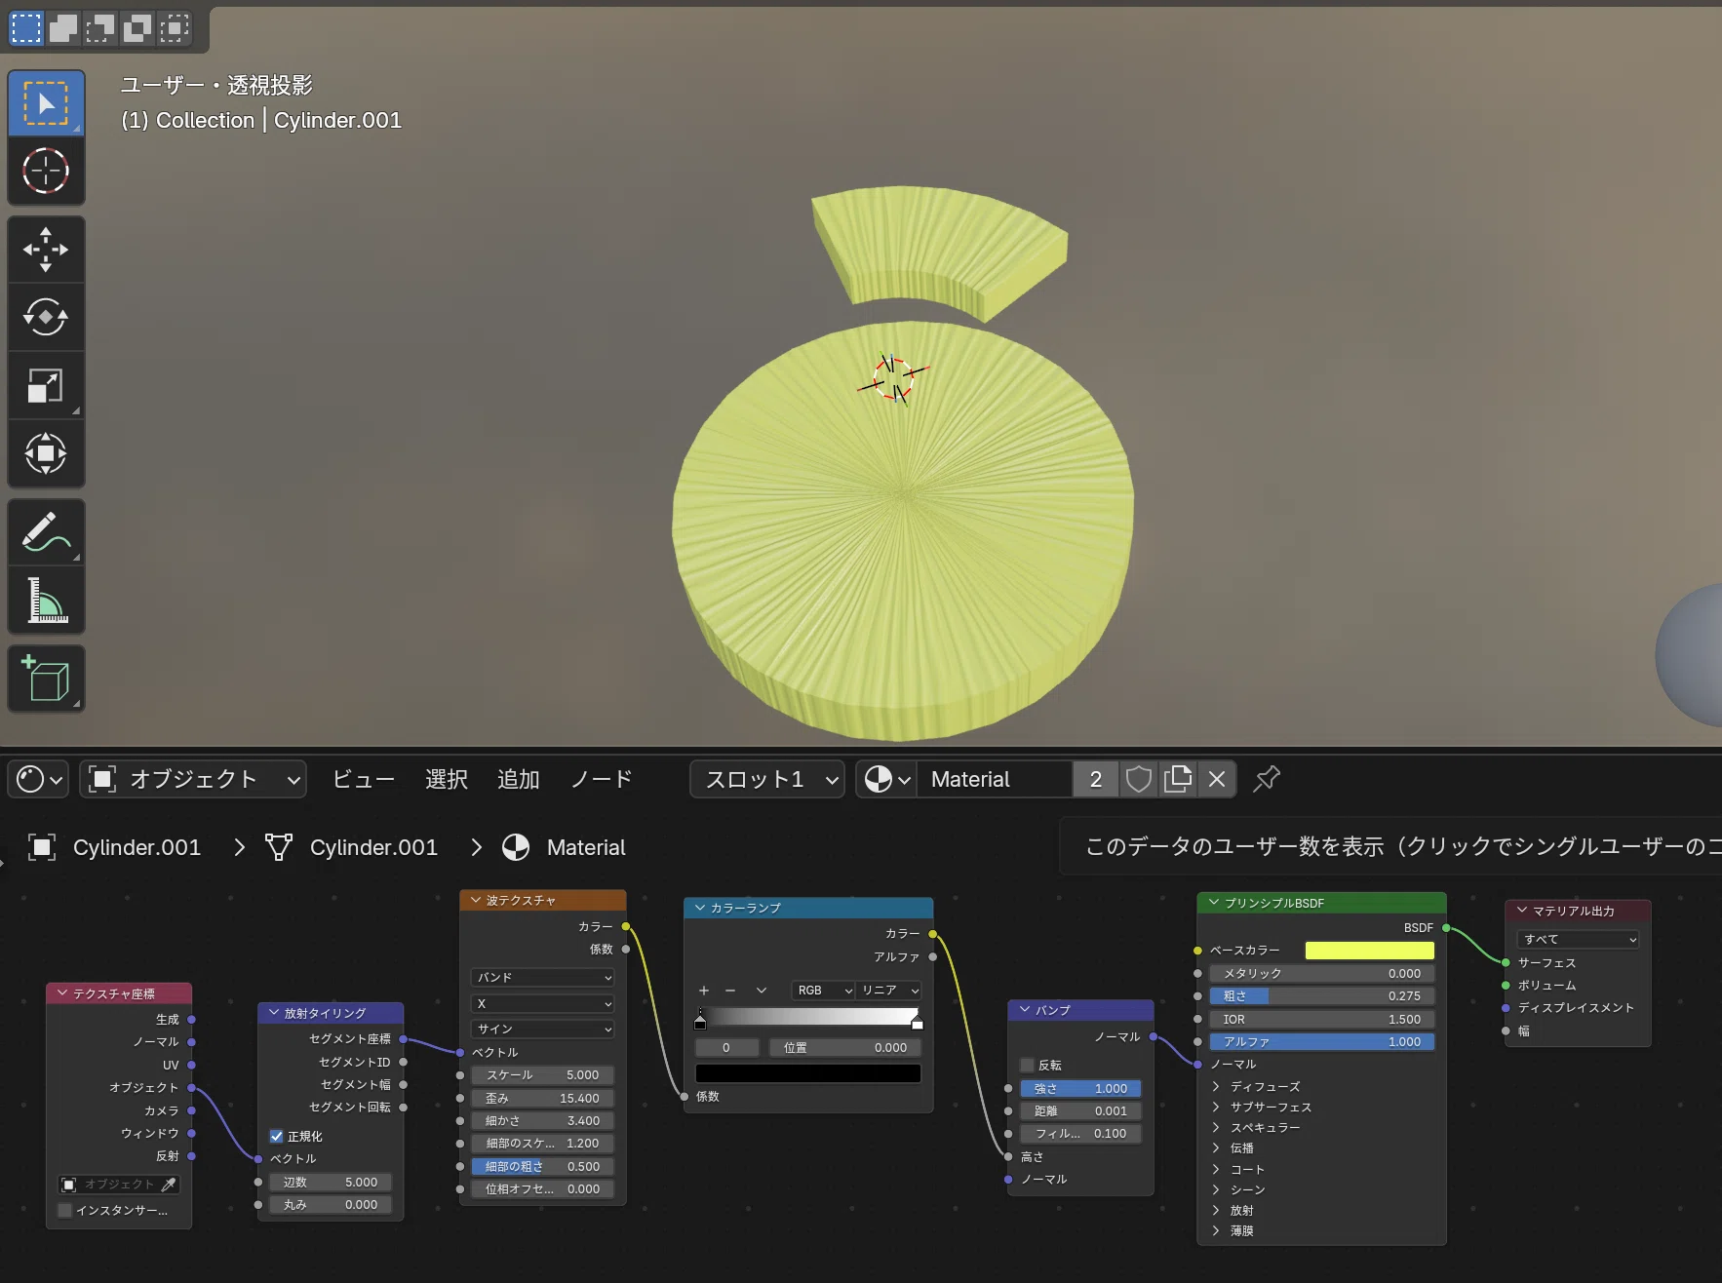Open the editor type dropdown
This screenshot has width=1722, height=1283.
pos(38,779)
